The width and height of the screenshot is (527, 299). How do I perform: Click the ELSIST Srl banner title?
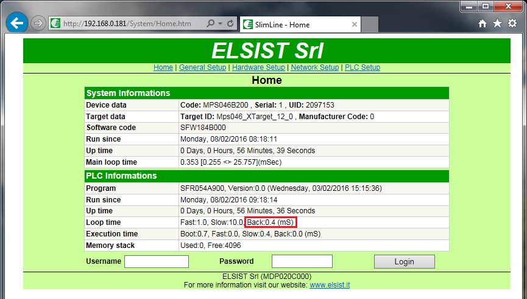(x=267, y=50)
